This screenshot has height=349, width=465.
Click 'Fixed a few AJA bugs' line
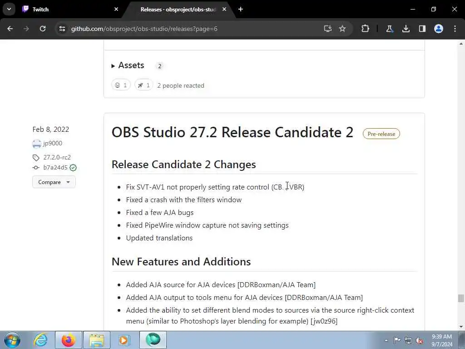160,213
